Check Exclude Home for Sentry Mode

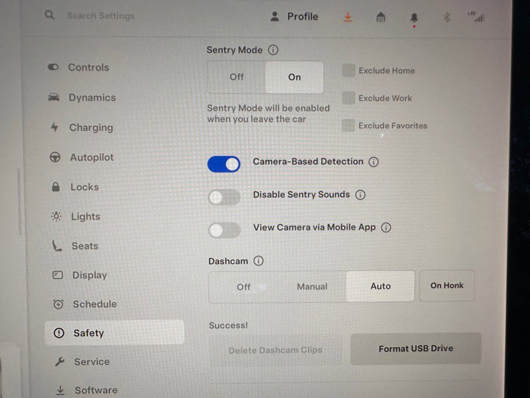pyautogui.click(x=348, y=70)
